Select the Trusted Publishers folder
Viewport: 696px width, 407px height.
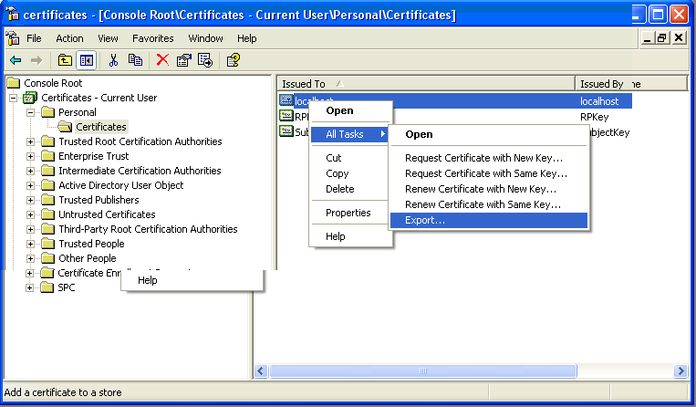(99, 200)
